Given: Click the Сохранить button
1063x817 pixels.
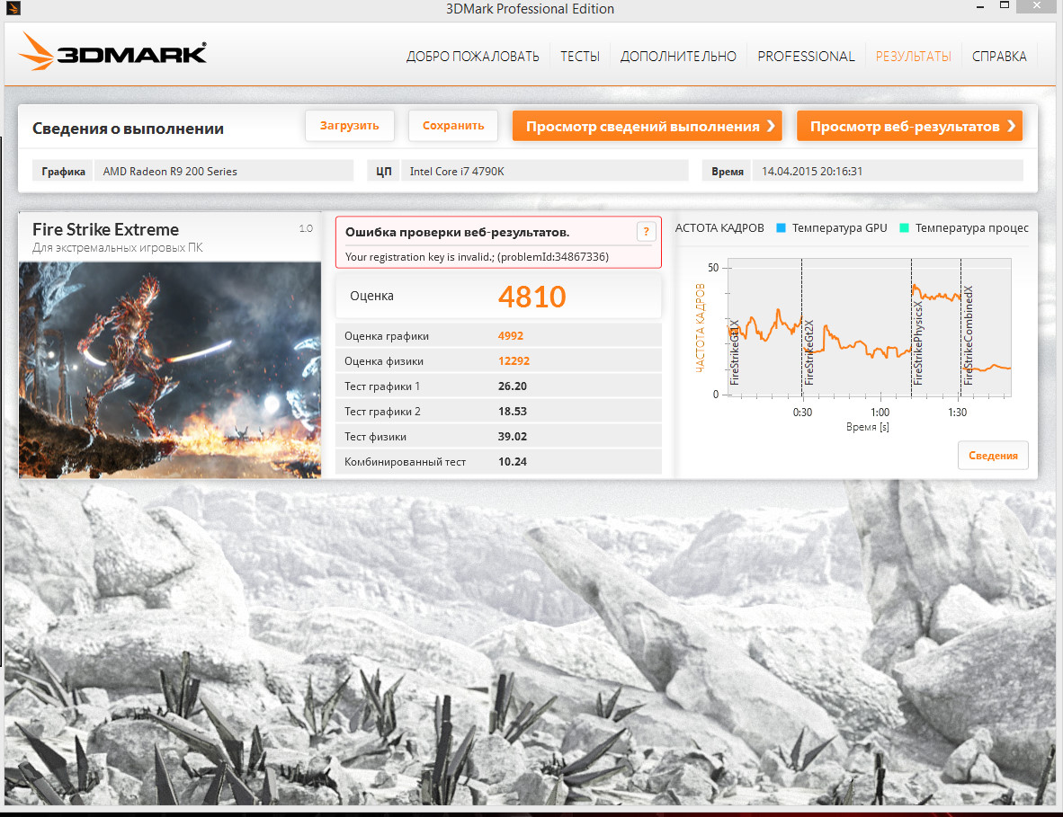Looking at the screenshot, I should coord(453,126).
